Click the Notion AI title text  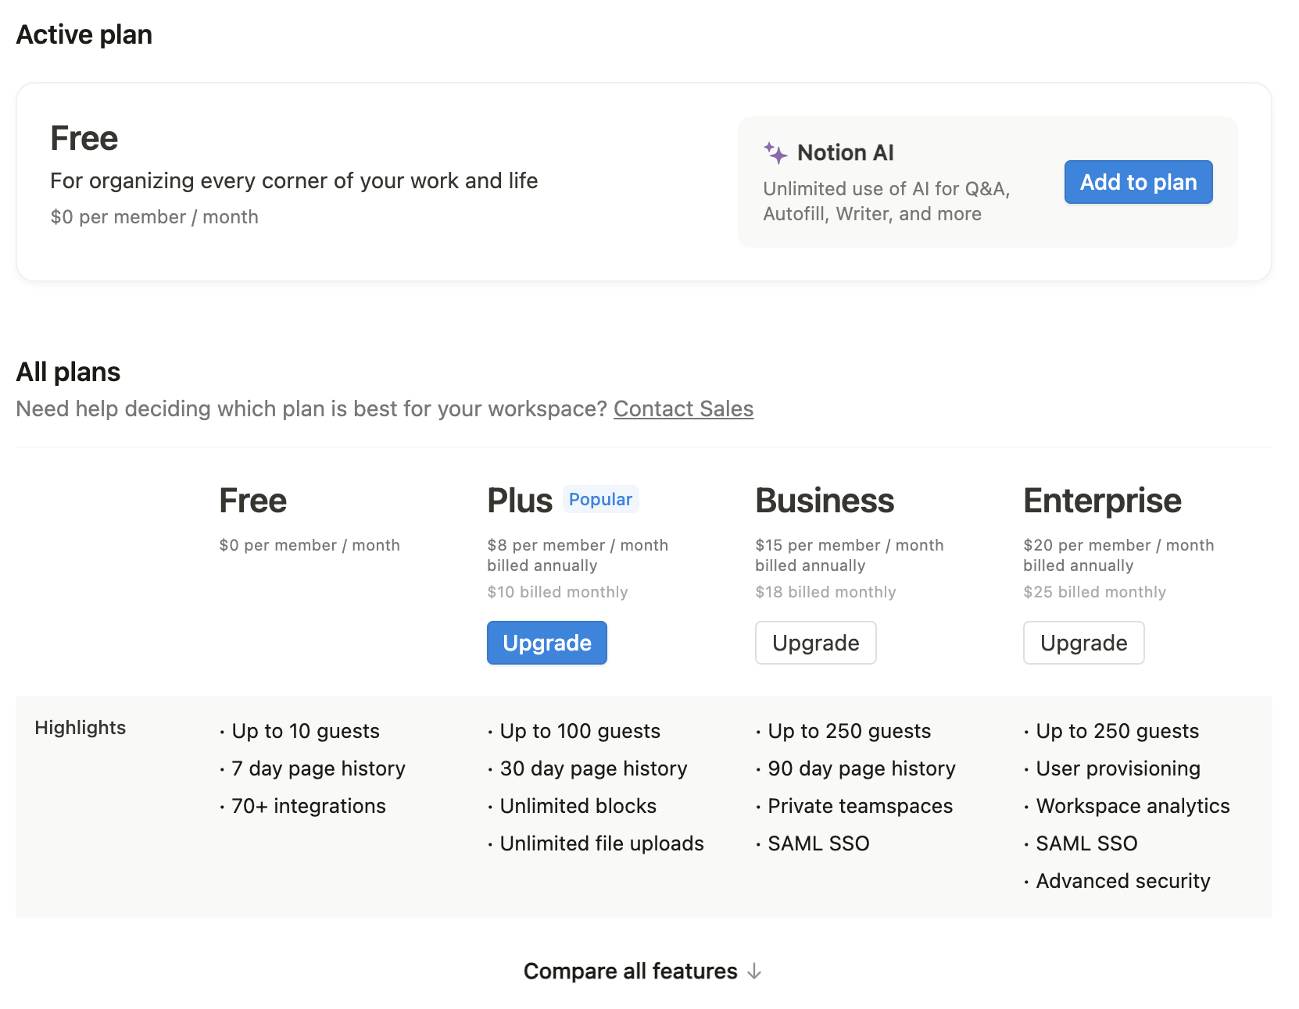tap(845, 153)
